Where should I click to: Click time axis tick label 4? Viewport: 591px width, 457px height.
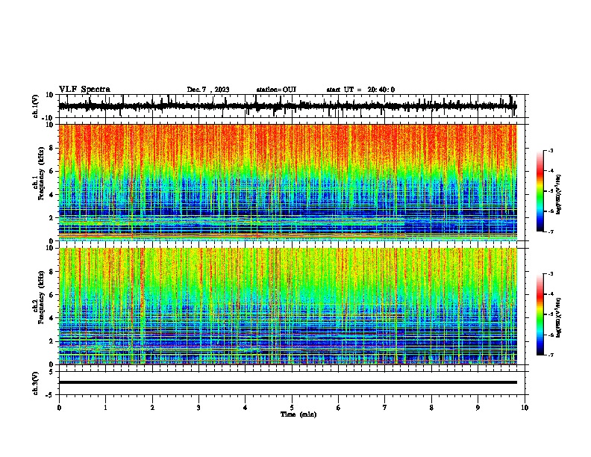pos(246,408)
